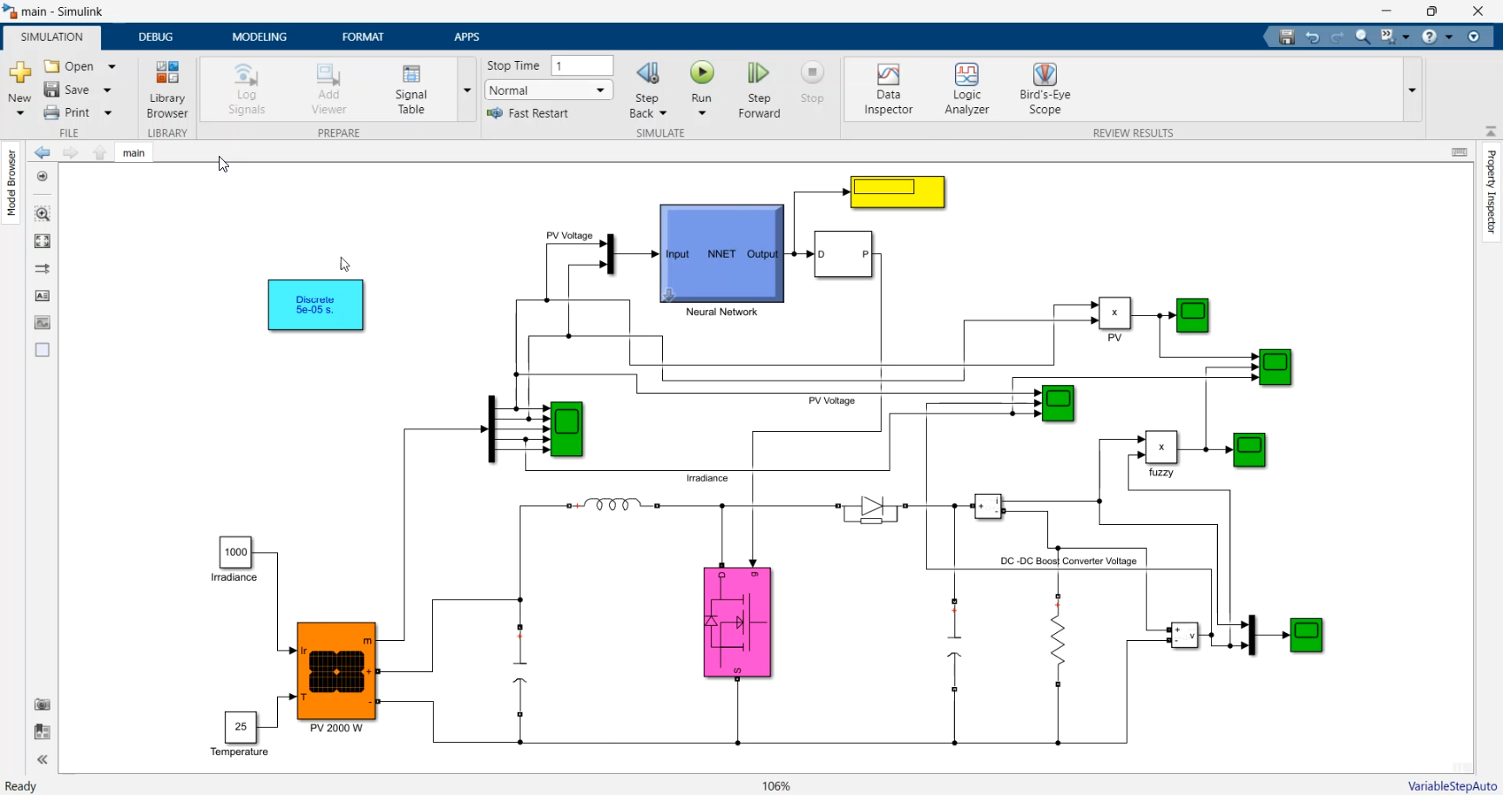This screenshot has height=795, width=1503.
Task: Click the VariableStepAuto solver link
Action: (1452, 786)
